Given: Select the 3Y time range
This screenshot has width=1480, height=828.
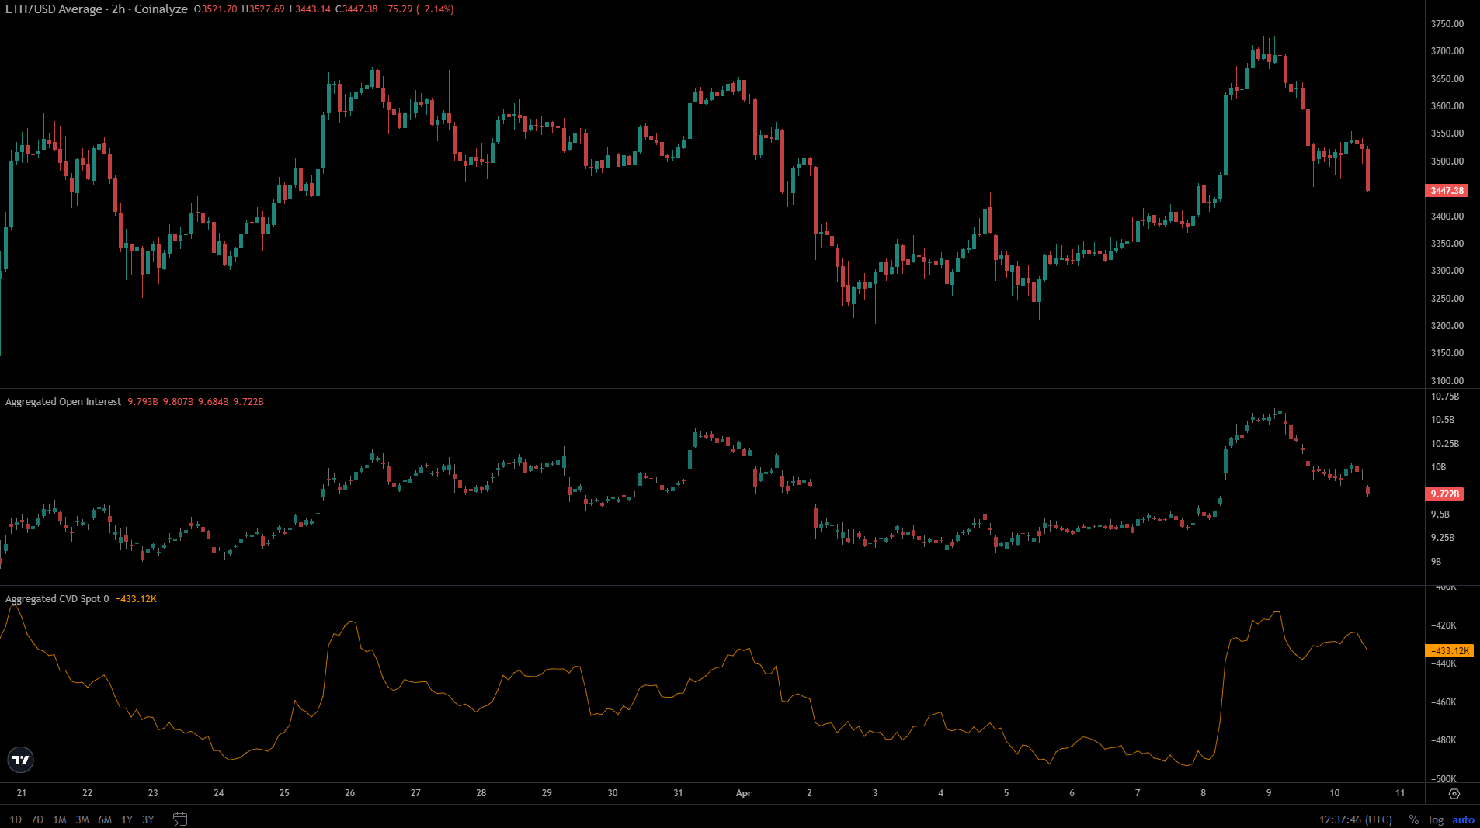Looking at the screenshot, I should (x=148, y=819).
